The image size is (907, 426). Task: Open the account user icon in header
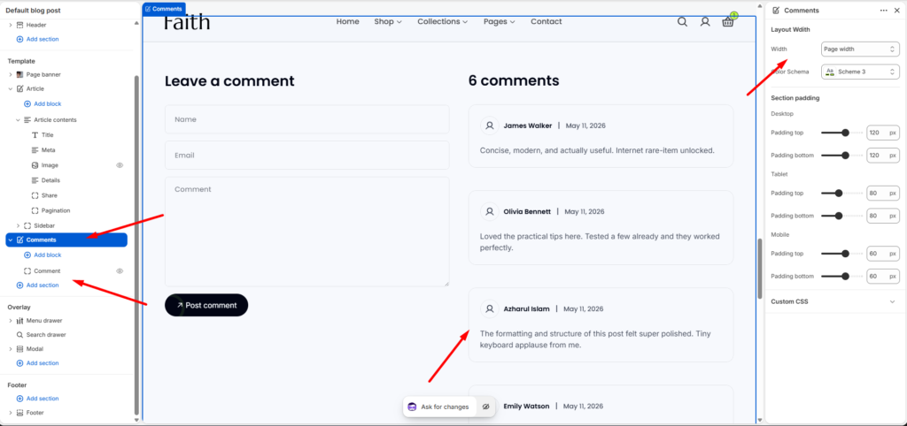[x=705, y=22]
